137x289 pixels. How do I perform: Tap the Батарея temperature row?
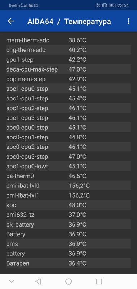coord(68,263)
